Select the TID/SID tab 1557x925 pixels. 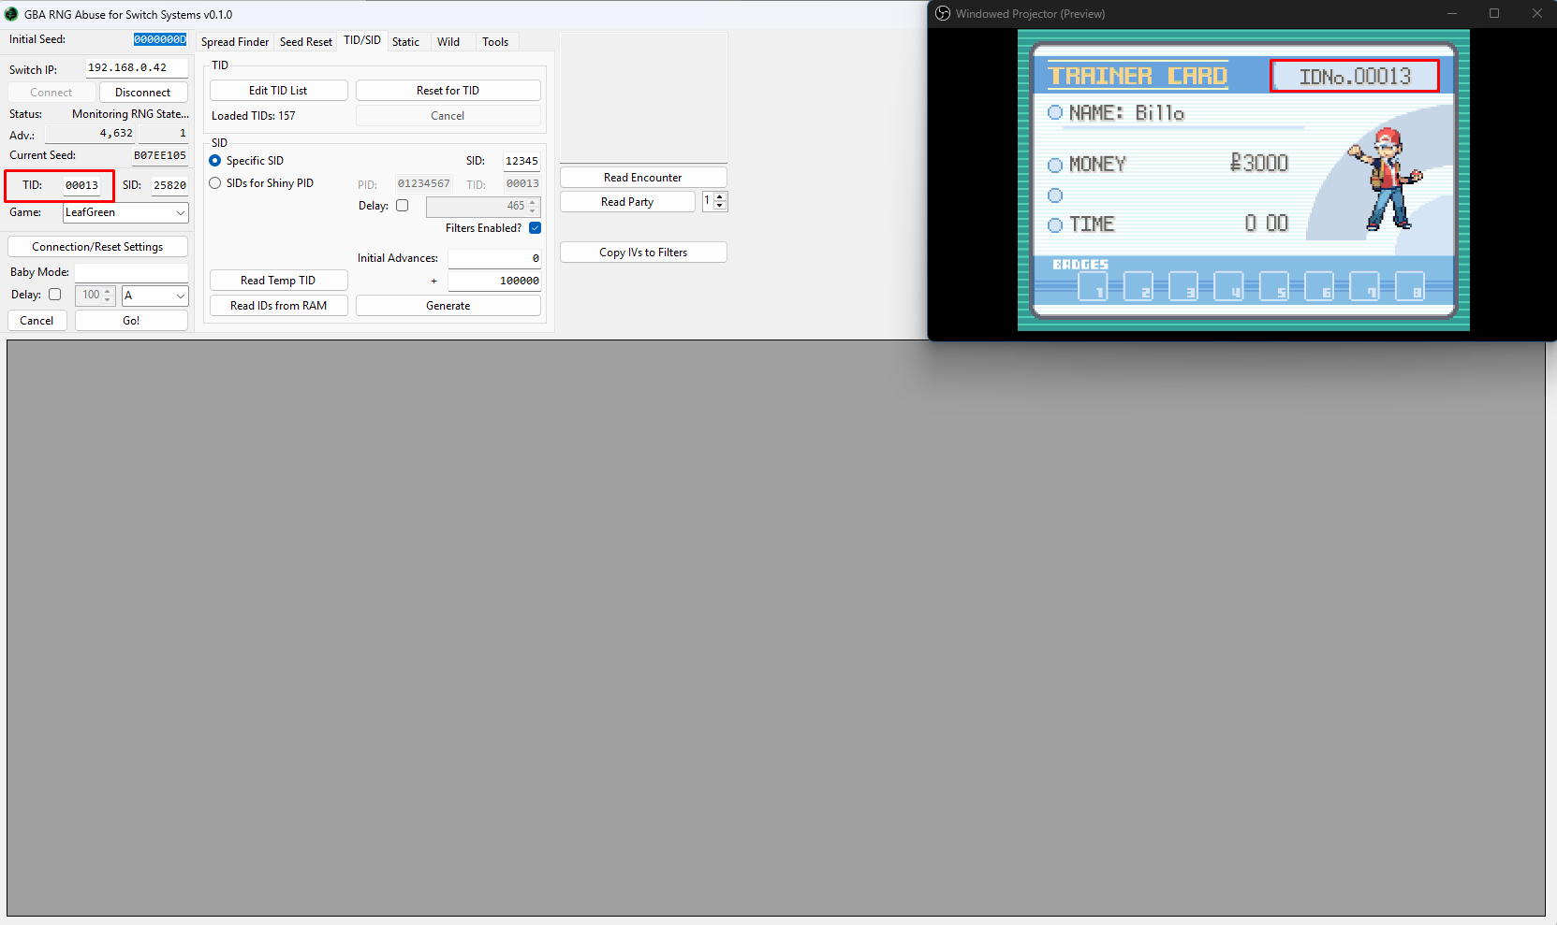[362, 40]
